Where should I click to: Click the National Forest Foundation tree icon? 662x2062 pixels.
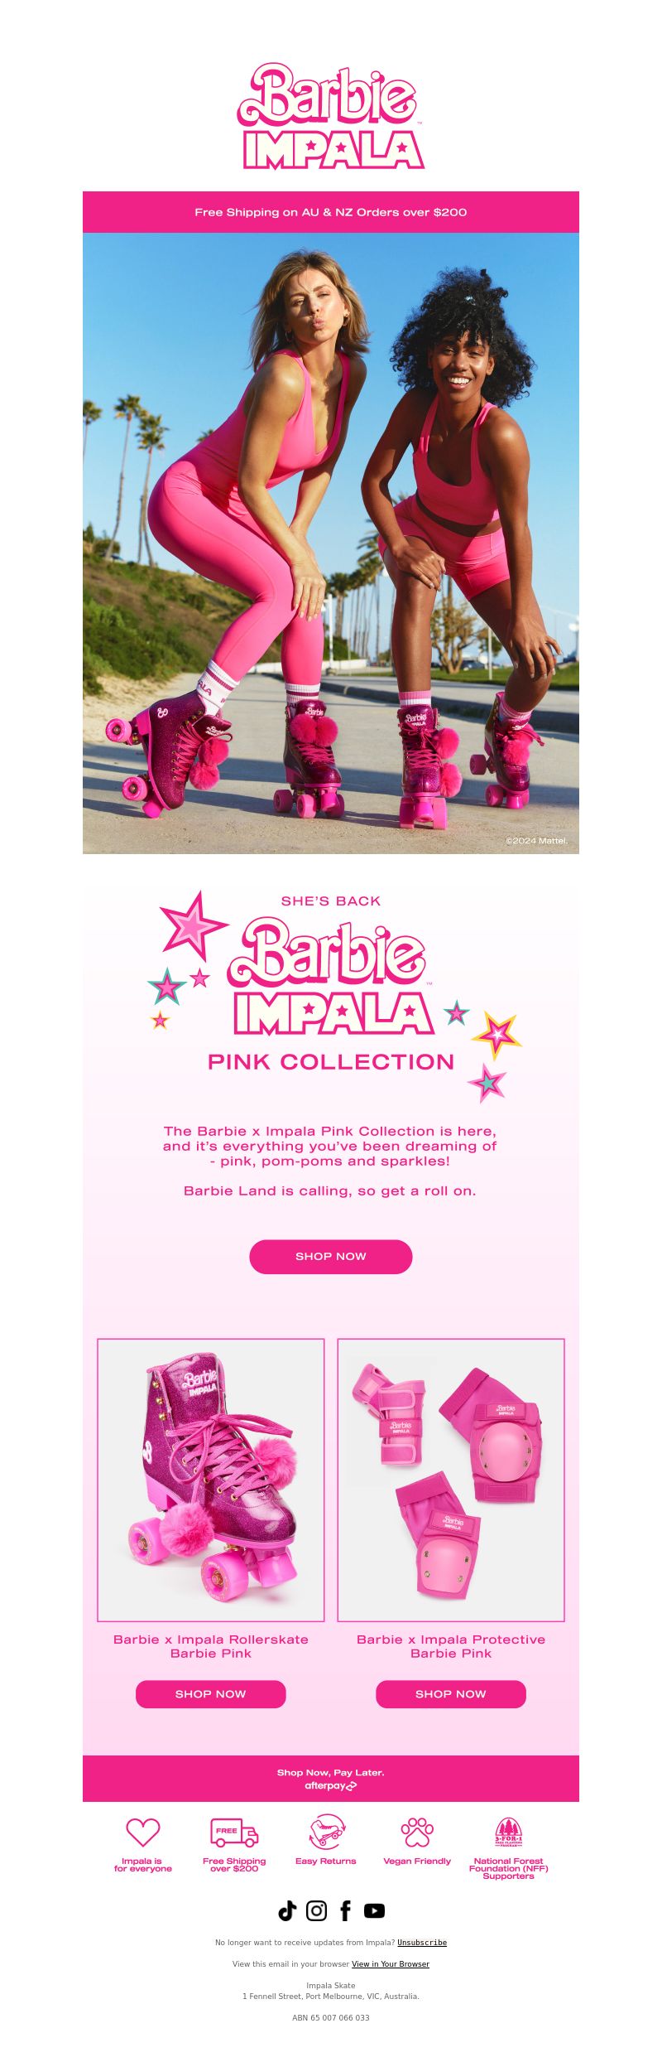point(508,1832)
